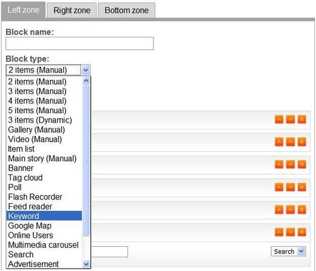Screen dimensions: 316x271
Task: Click move-up arrow icon in second block row
Action: [x=279, y=142]
